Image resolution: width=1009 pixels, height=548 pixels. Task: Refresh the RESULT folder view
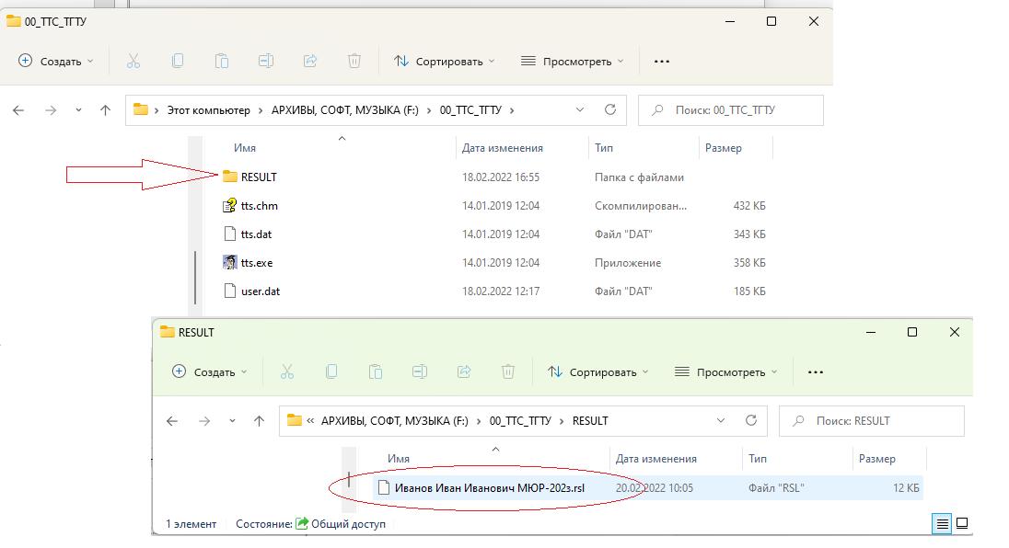(x=751, y=421)
